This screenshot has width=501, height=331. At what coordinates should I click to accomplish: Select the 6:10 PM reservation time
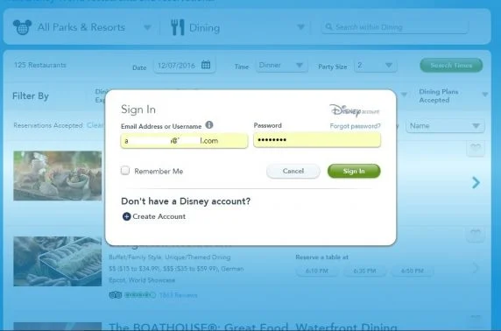(317, 271)
